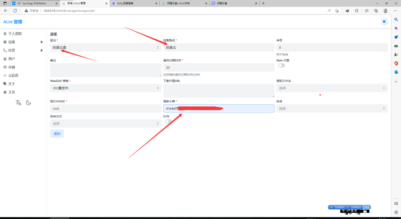Open Microsoft 365 sidebar icon
The image size is (401, 219).
[396, 63]
